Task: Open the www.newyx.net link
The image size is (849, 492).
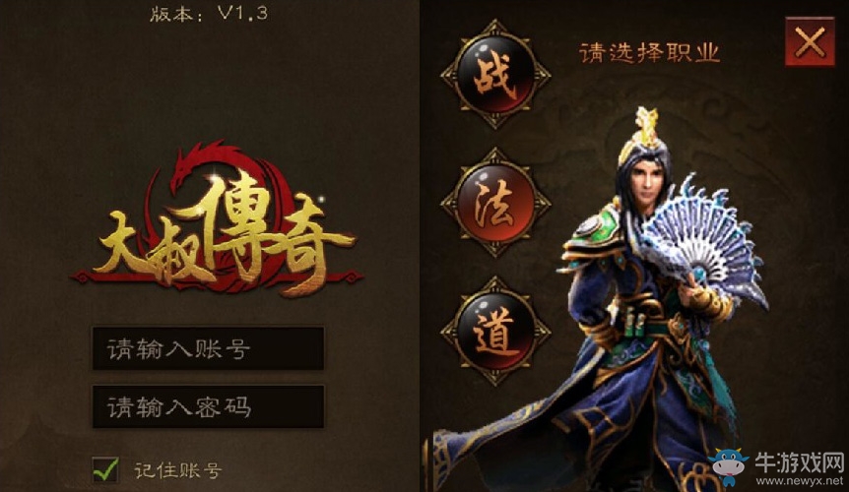Action: [x=799, y=480]
